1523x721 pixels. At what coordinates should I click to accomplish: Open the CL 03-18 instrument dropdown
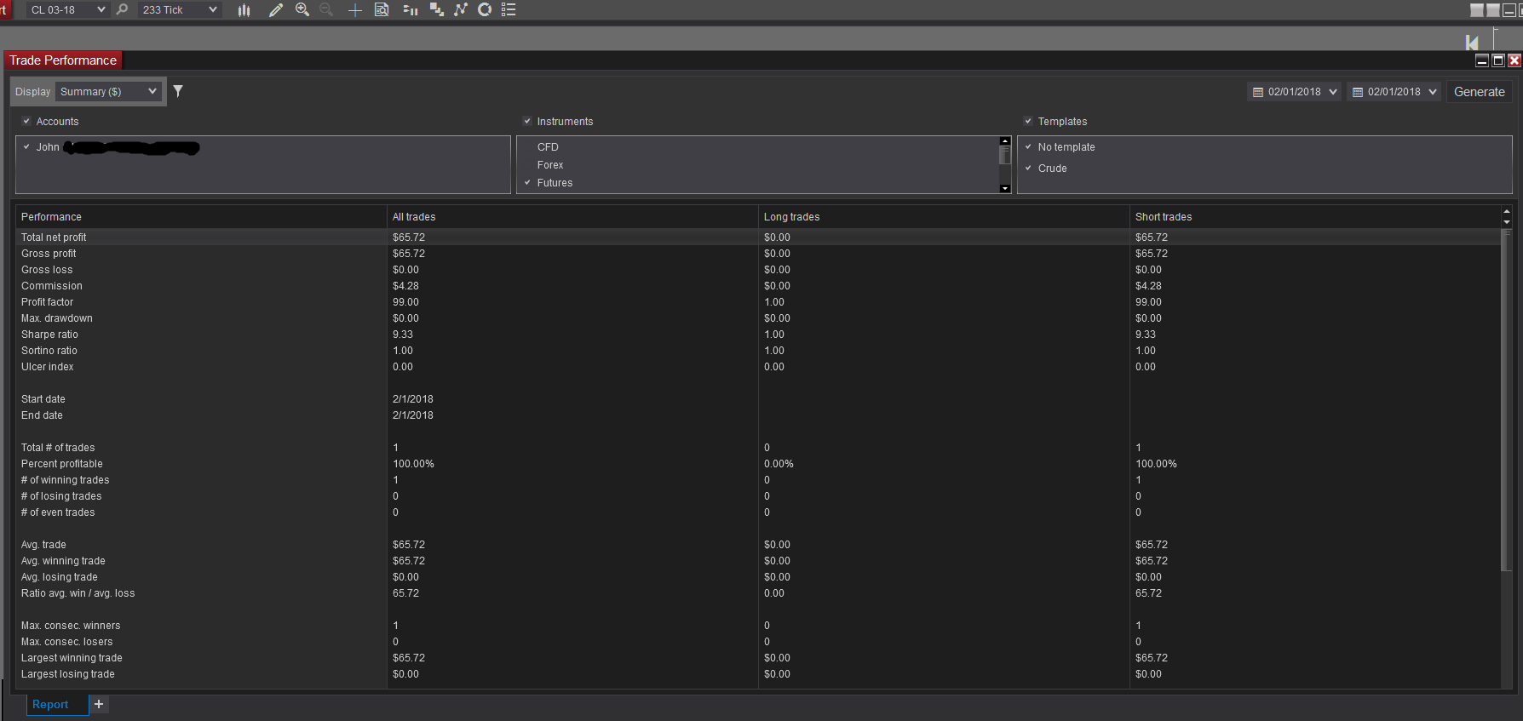[67, 9]
